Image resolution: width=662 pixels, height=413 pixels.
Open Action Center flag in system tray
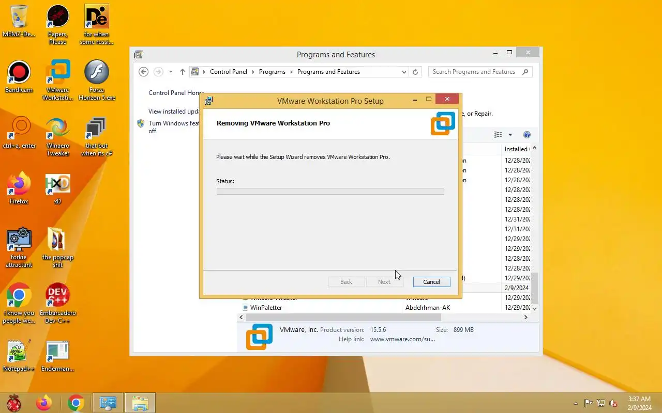coord(589,403)
